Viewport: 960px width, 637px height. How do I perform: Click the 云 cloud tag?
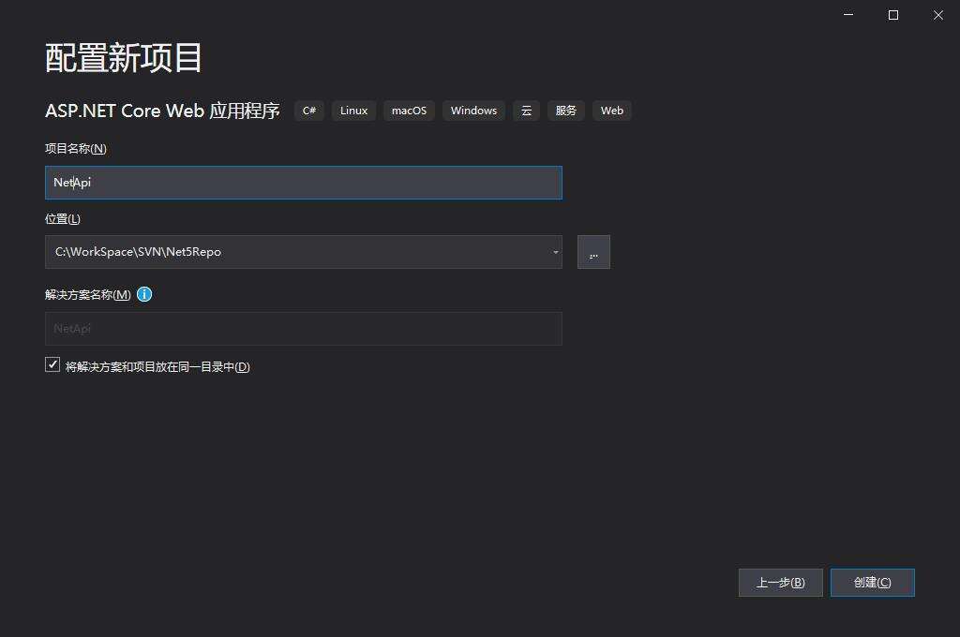click(527, 111)
